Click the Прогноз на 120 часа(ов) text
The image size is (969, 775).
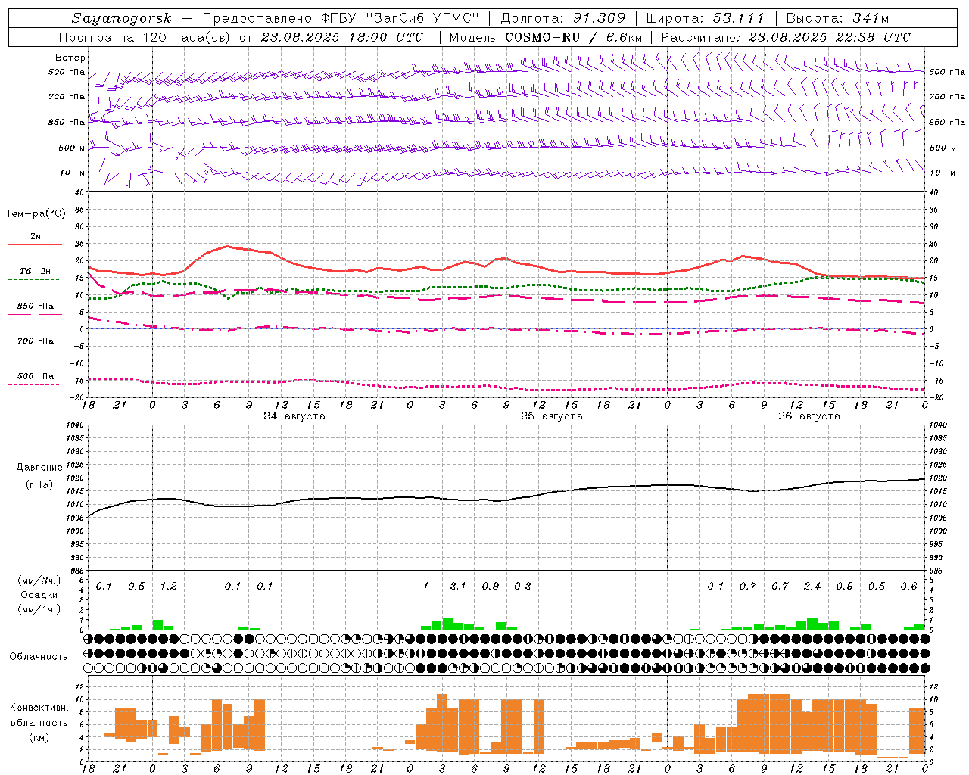[146, 37]
